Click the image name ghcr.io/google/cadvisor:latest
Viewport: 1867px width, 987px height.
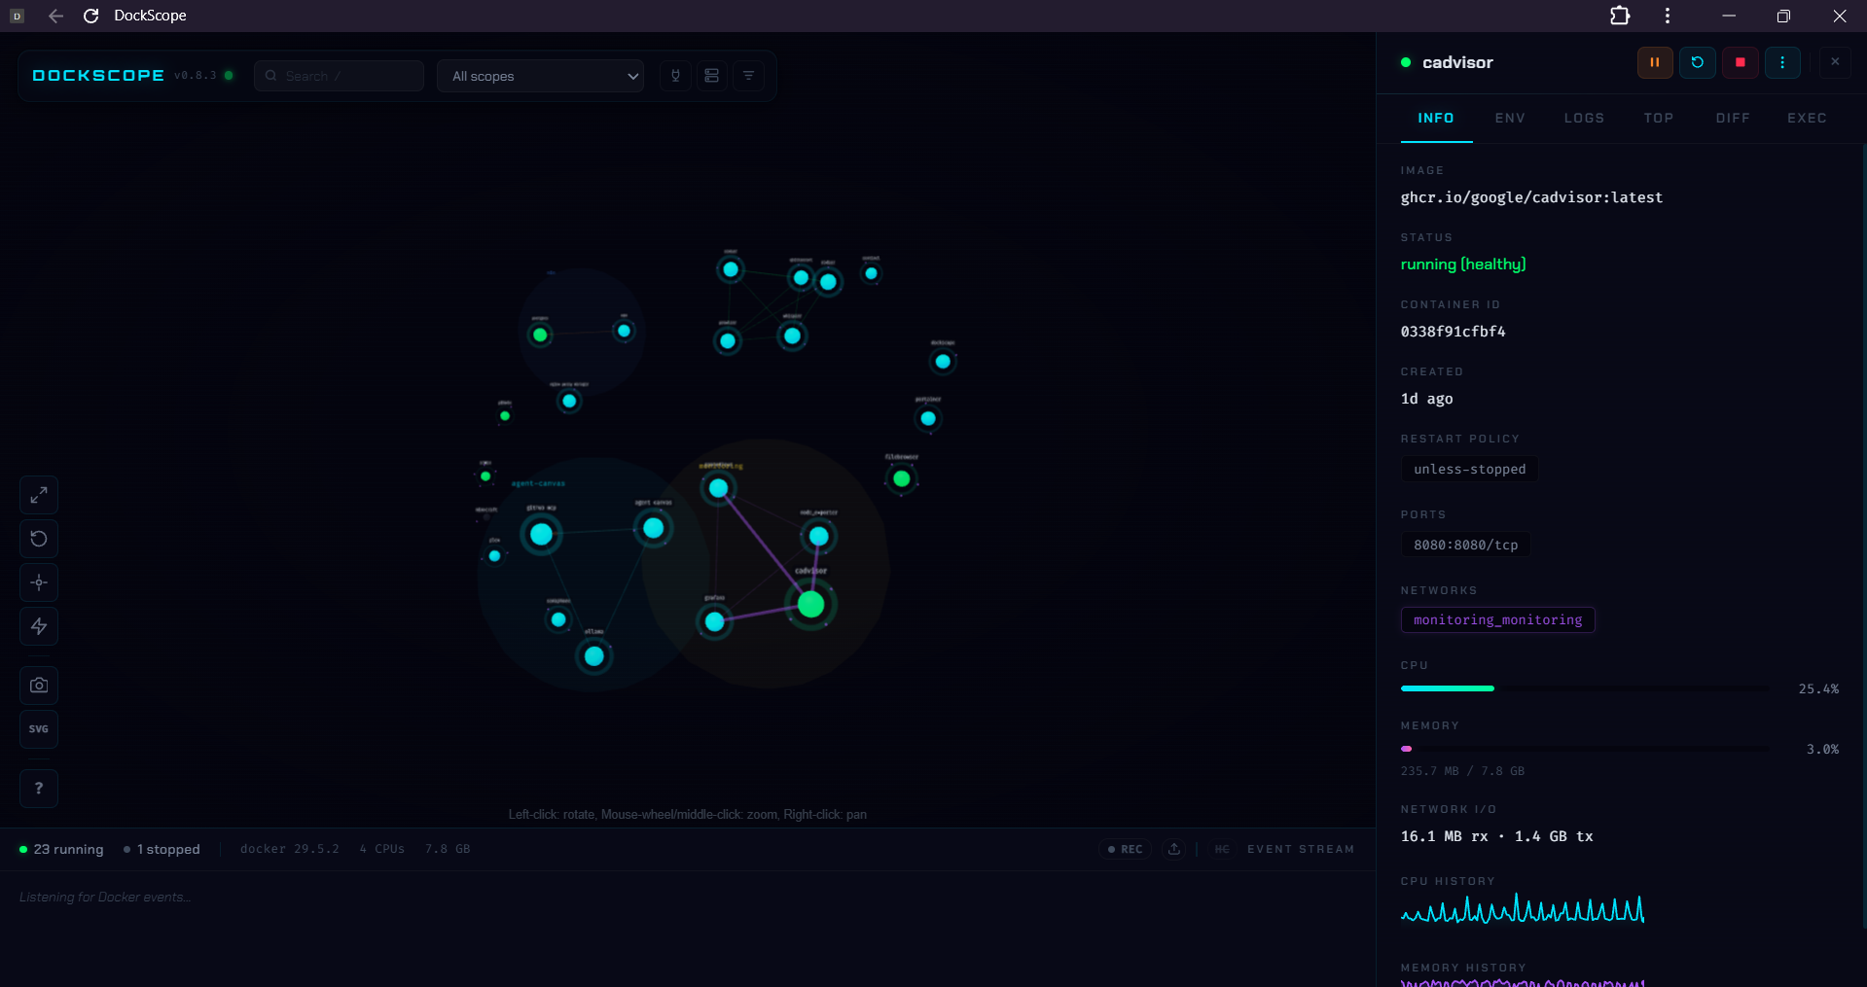point(1531,197)
